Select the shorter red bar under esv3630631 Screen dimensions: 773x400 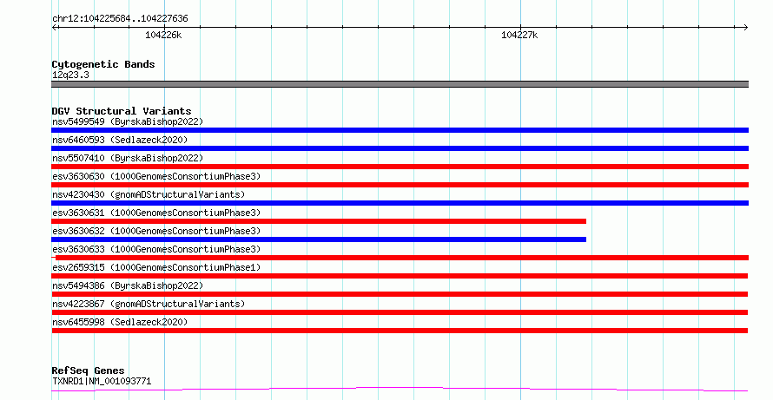coord(319,221)
